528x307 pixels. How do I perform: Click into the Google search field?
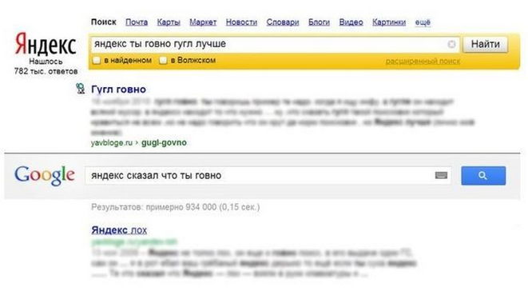(x=268, y=175)
